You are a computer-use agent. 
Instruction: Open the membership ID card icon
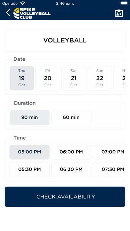[x=119, y=13]
